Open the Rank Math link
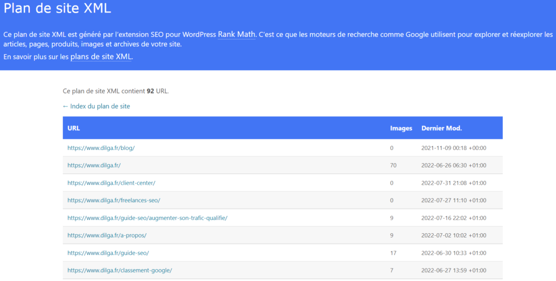The image size is (556, 281). click(x=236, y=34)
